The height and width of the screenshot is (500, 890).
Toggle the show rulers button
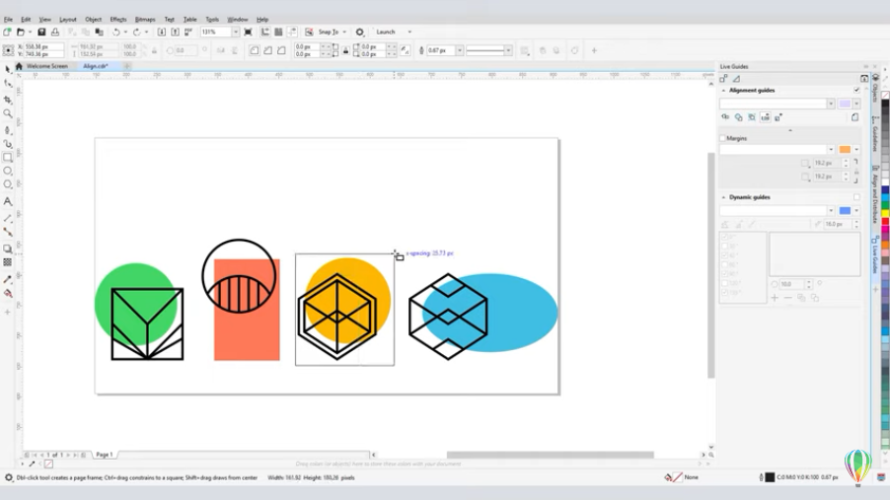265,32
